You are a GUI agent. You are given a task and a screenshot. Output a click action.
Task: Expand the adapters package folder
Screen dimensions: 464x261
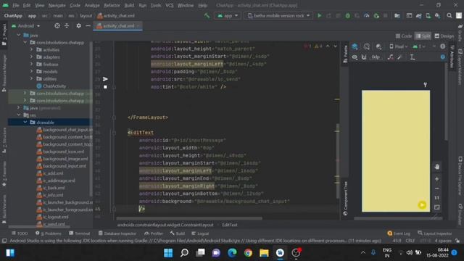(31, 57)
